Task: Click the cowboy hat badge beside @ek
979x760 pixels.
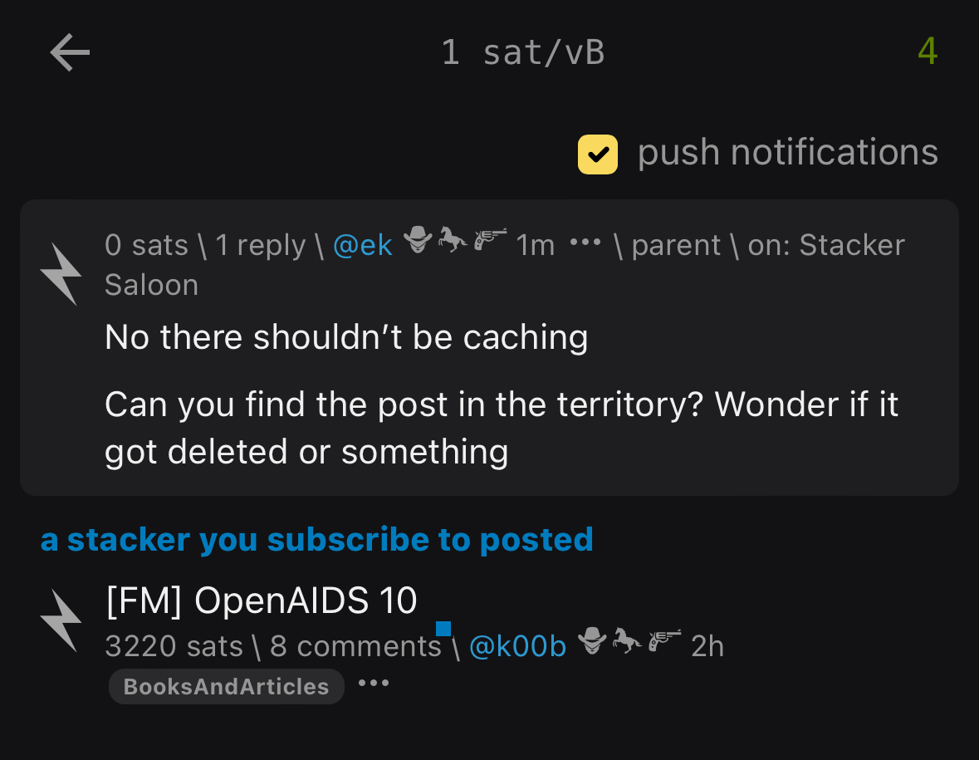Action: [x=418, y=240]
